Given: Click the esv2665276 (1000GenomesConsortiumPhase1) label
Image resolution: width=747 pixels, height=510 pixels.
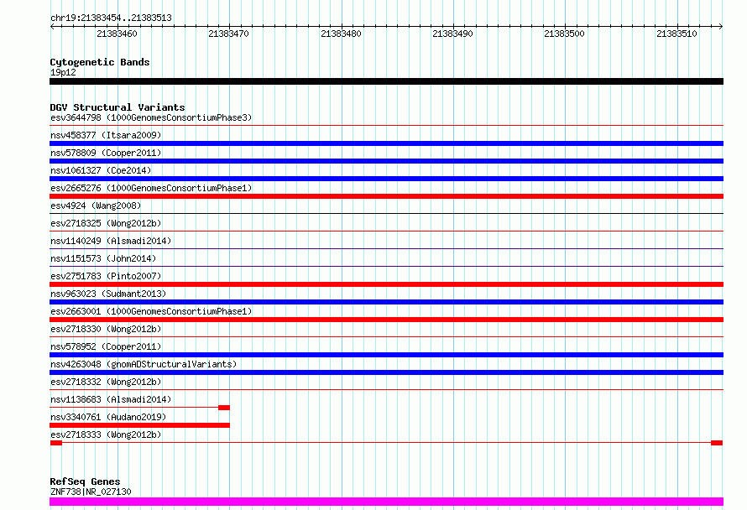Looking at the screenshot, I should 151,188.
